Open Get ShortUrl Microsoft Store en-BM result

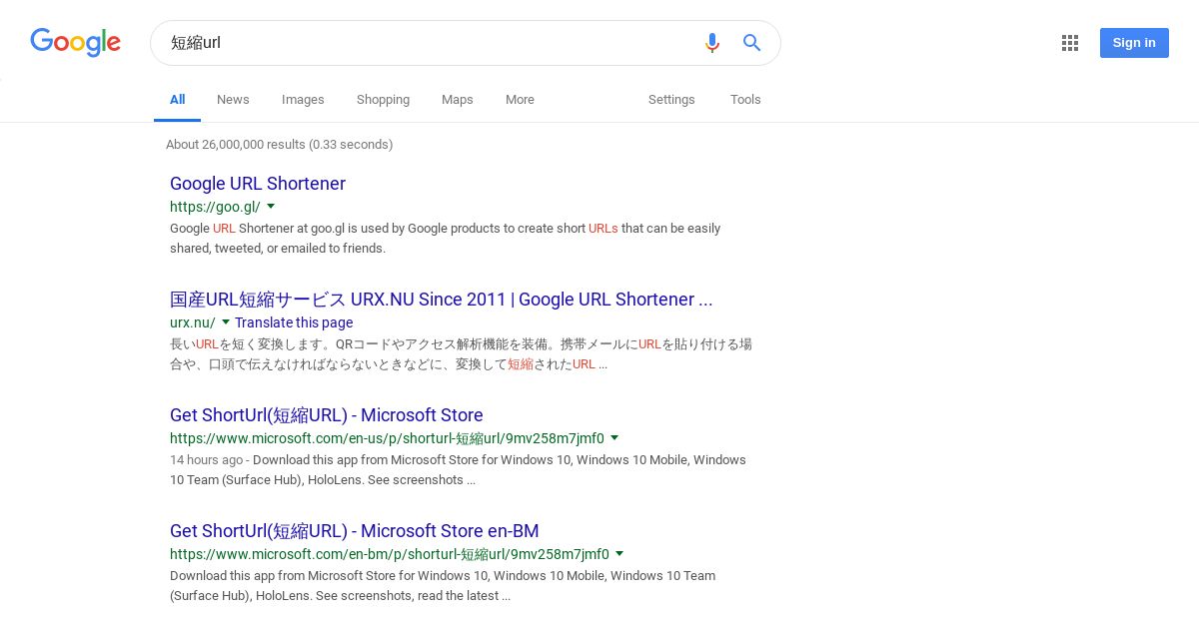point(355,531)
